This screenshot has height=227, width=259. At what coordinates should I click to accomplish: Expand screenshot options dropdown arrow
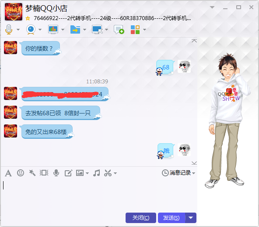point(115,173)
